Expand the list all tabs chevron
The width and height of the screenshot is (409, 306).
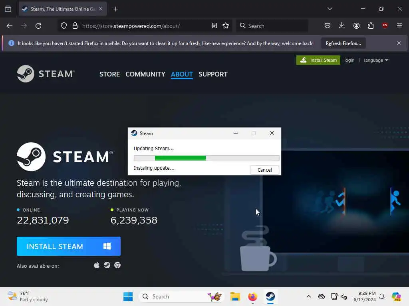coord(330,9)
